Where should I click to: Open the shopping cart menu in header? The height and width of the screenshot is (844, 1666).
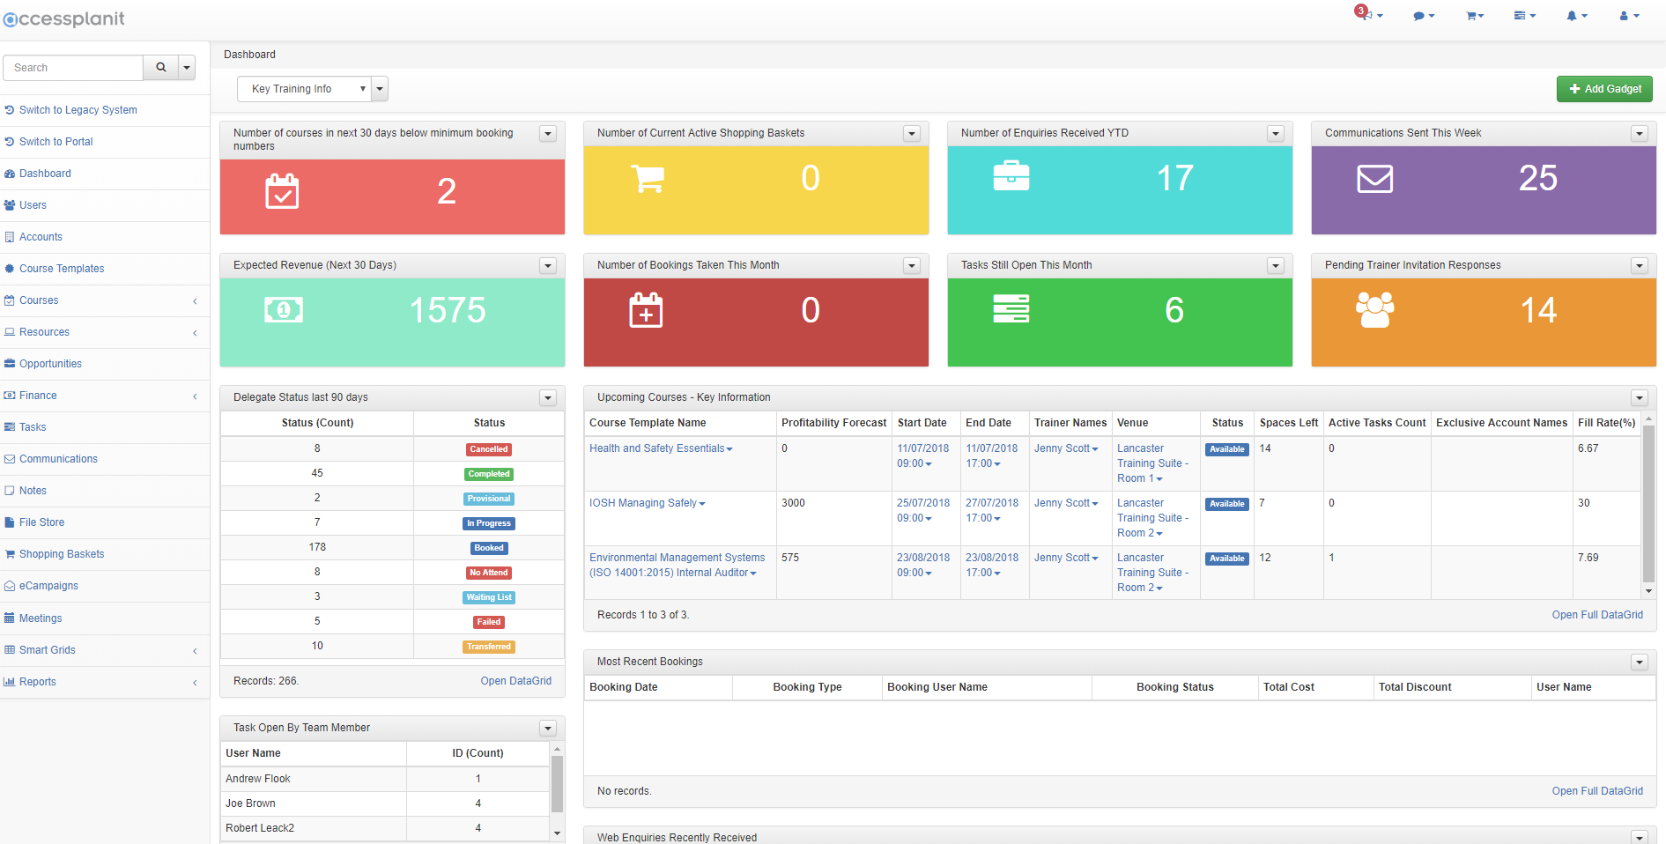[1474, 16]
